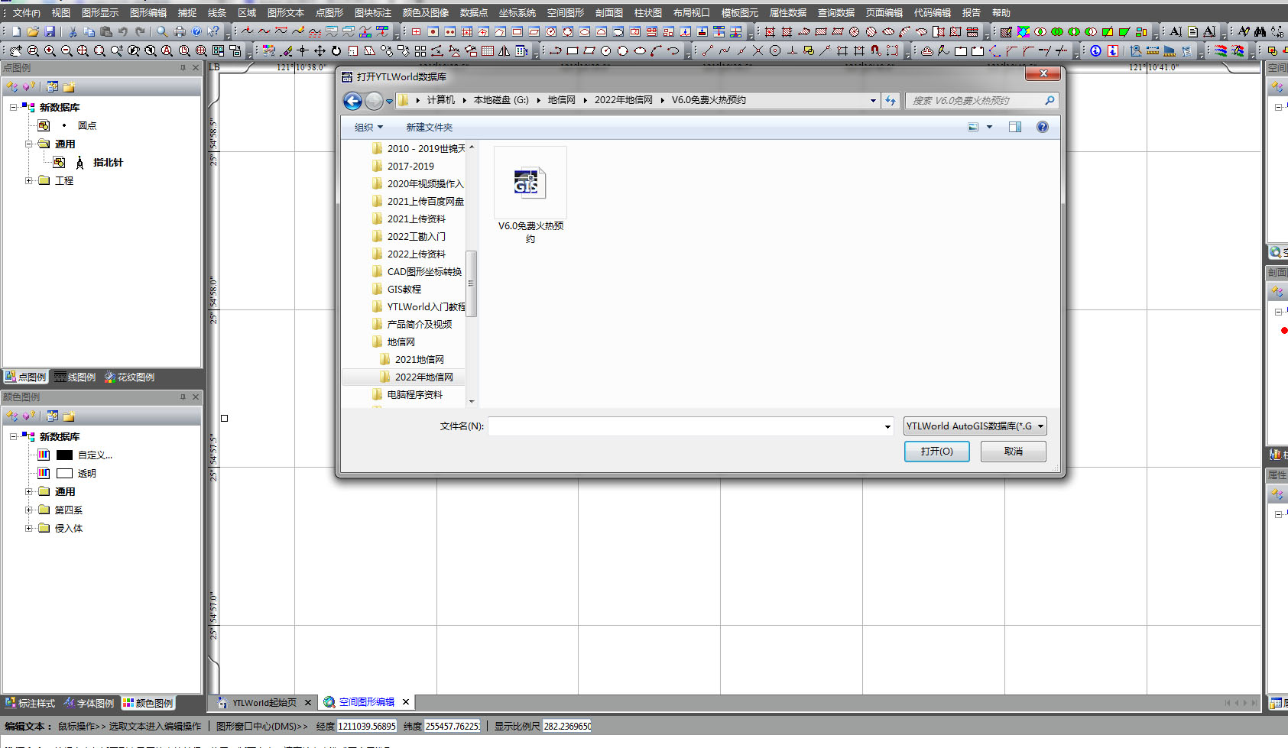Expand 通用 folder in 颜色图例 panel
1288x748 pixels.
(x=28, y=491)
